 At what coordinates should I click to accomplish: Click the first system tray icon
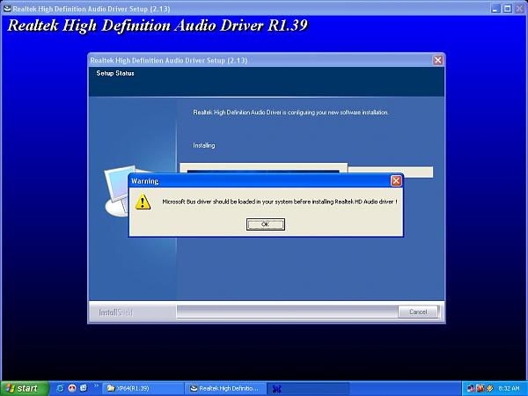click(x=471, y=389)
